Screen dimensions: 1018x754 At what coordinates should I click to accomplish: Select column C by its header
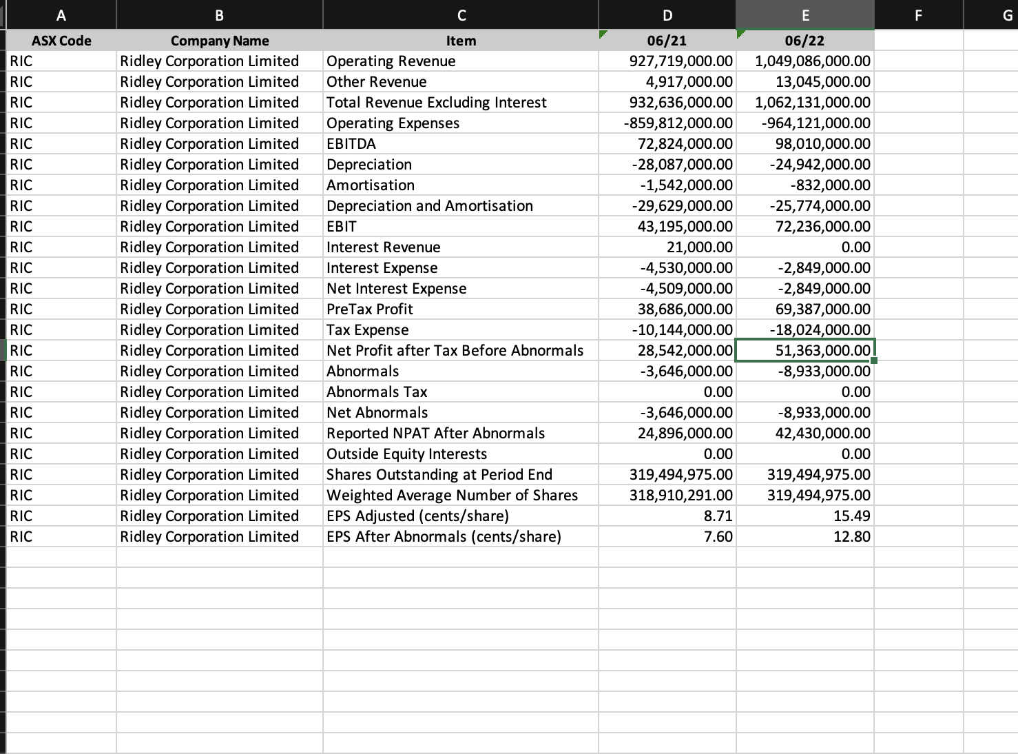(x=461, y=15)
